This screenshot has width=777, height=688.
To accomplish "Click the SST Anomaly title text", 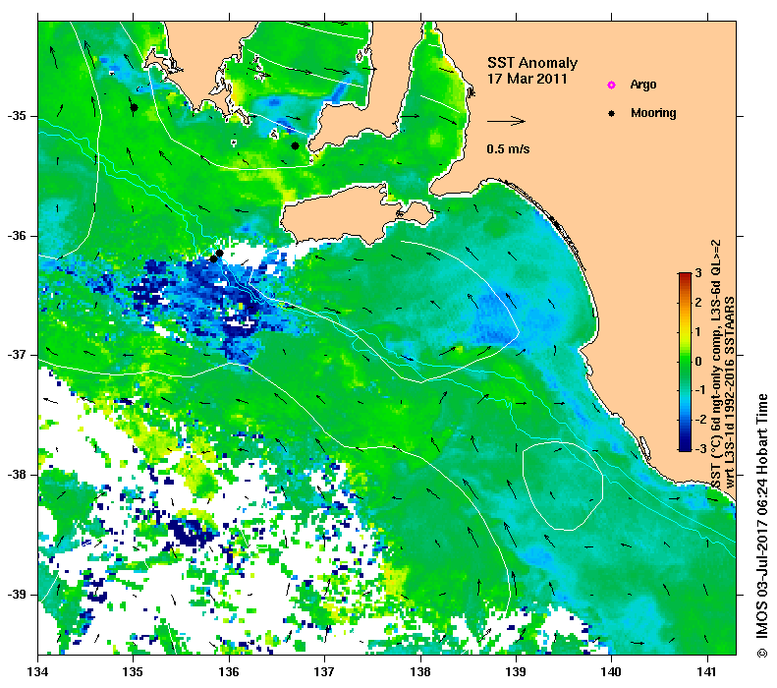I will [532, 63].
